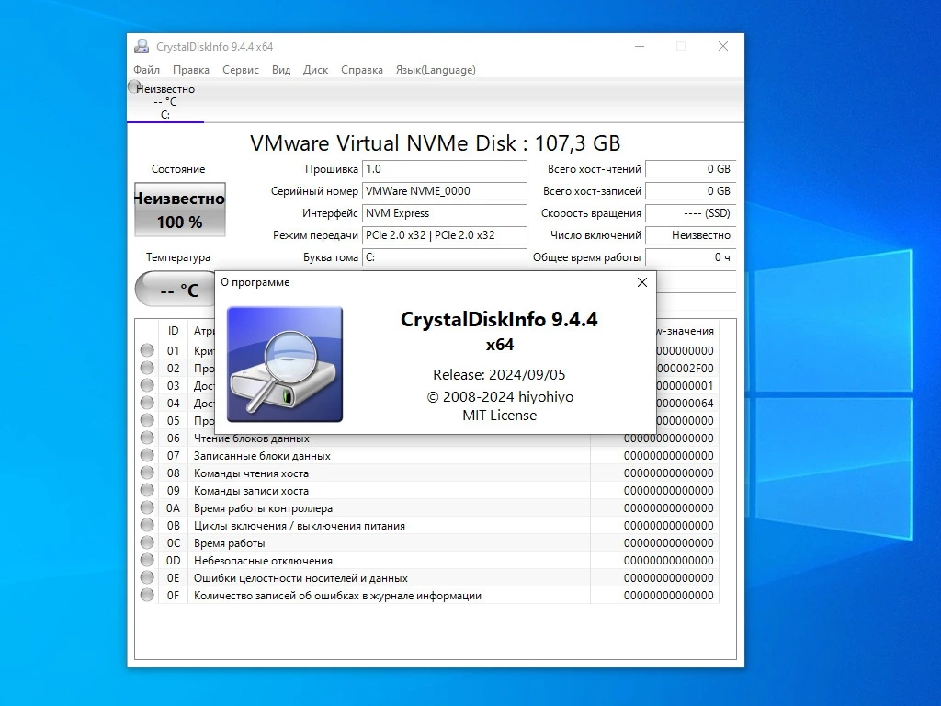Open the Правка menu
The height and width of the screenshot is (706, 941).
[x=191, y=70]
